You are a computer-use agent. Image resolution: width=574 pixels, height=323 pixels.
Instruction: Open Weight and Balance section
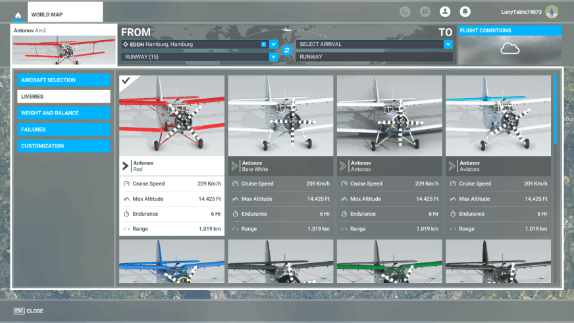64,113
